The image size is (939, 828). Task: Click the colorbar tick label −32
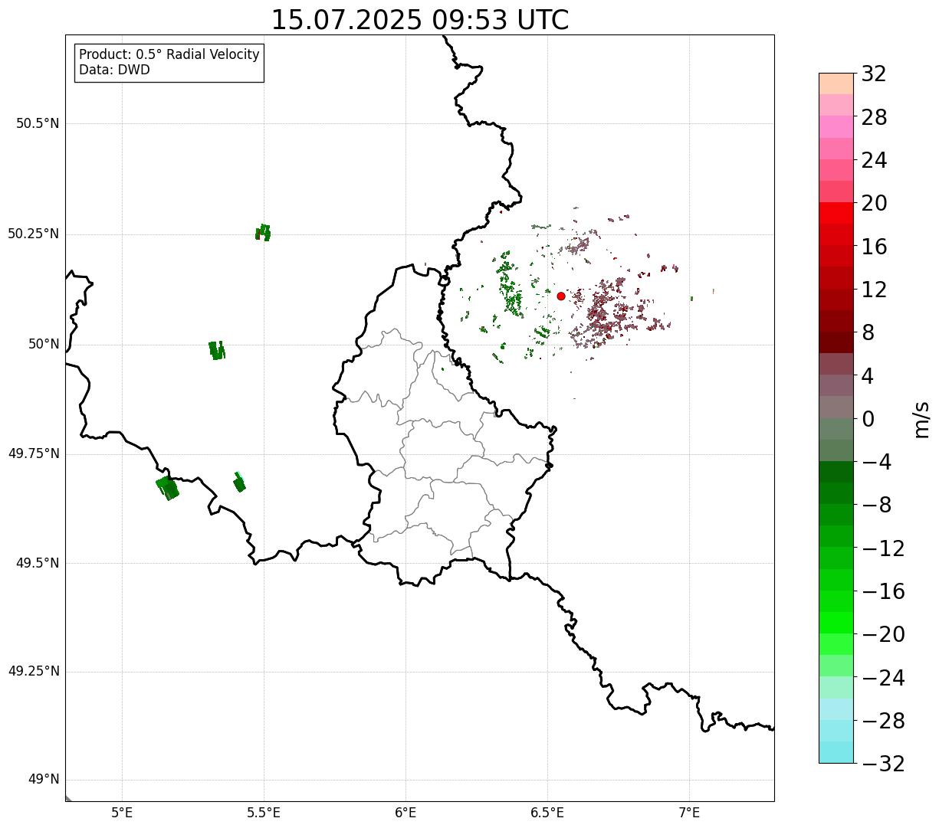[883, 764]
